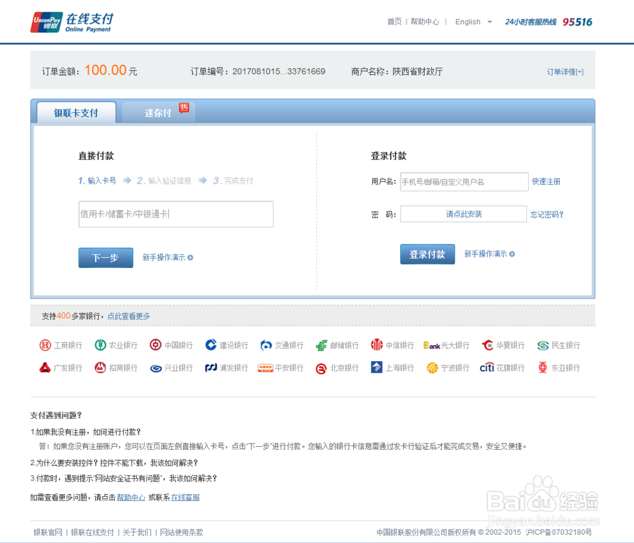Open the English language dropdown arrow
634x543 pixels.
[x=489, y=22]
